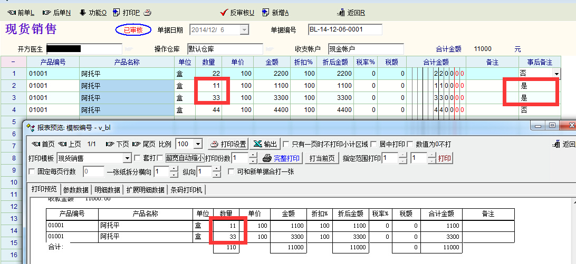Create a new document with 新增
Image resolution: width=576 pixels, height=264 pixels.
tap(276, 13)
